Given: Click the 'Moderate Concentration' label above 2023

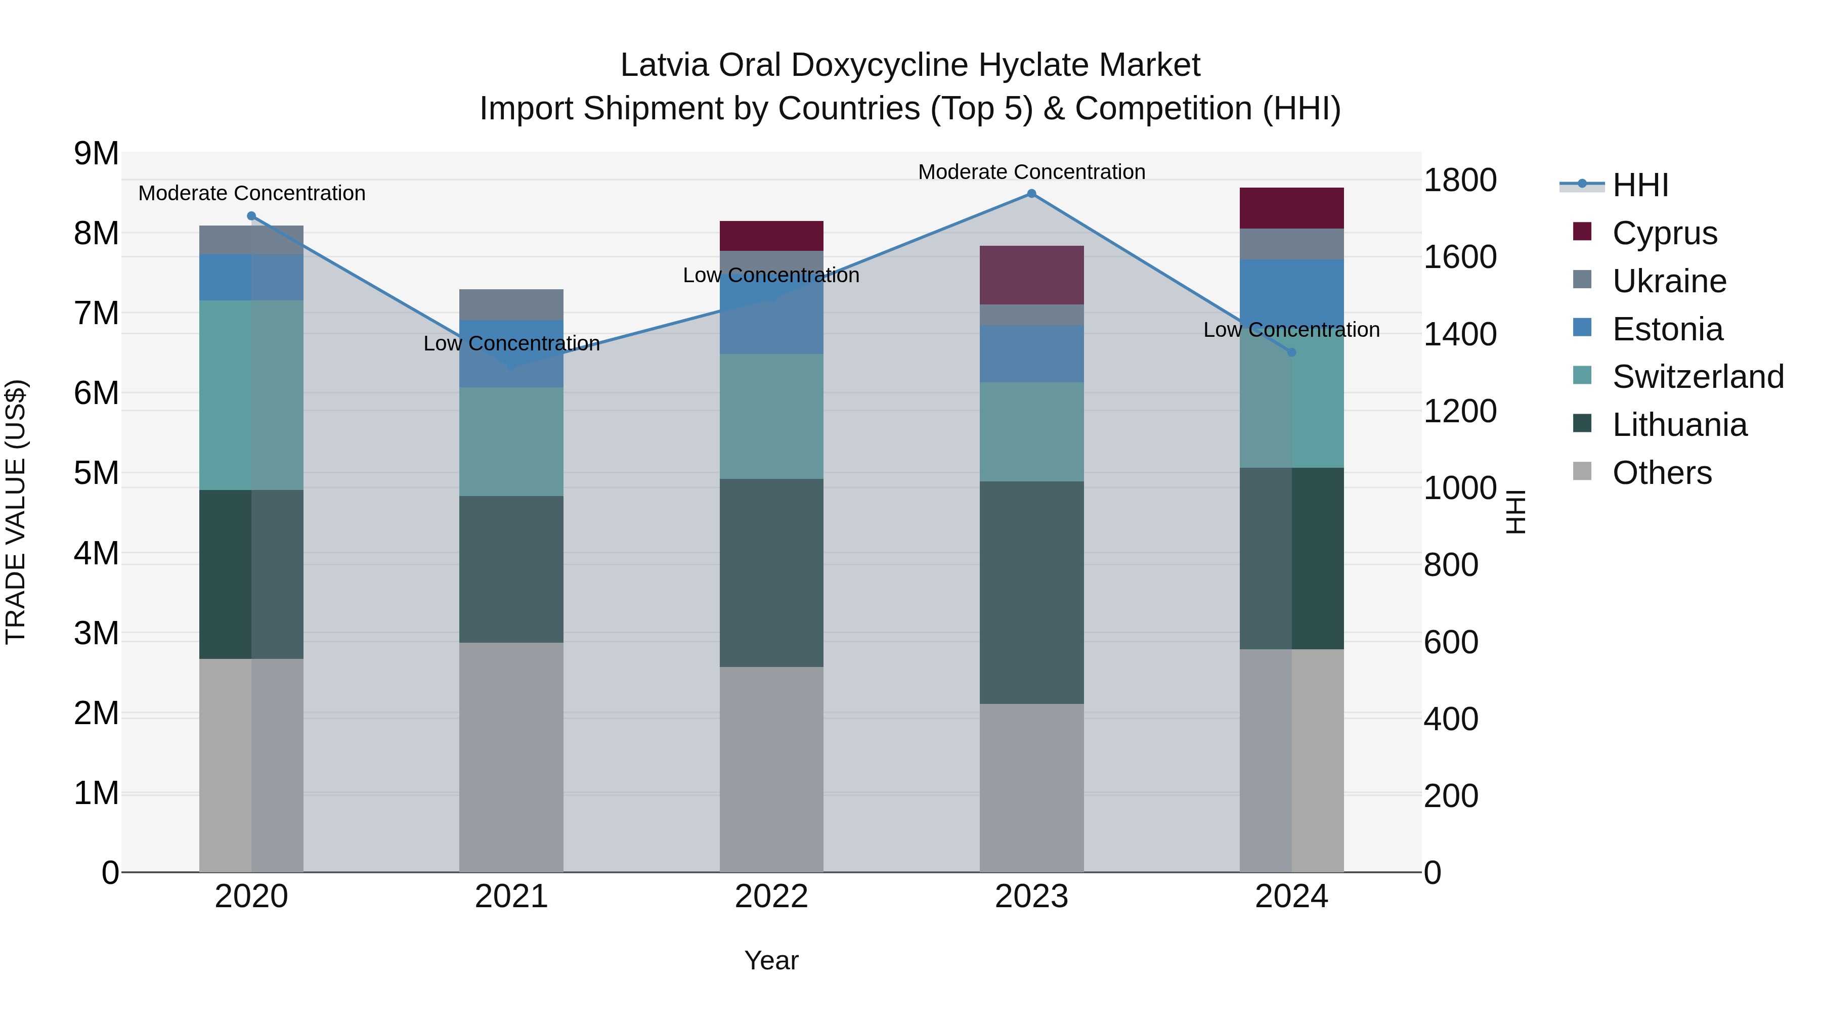Looking at the screenshot, I should 1031,172.
